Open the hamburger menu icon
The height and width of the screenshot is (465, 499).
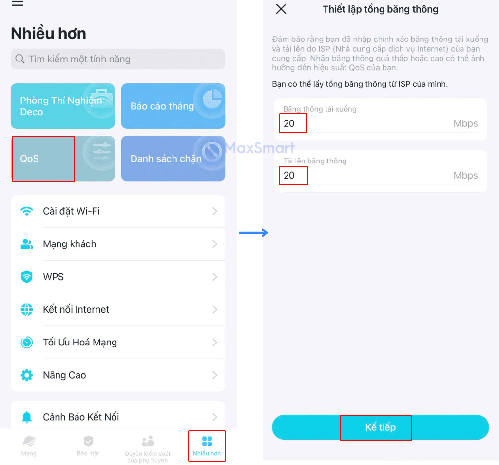(18, 3)
